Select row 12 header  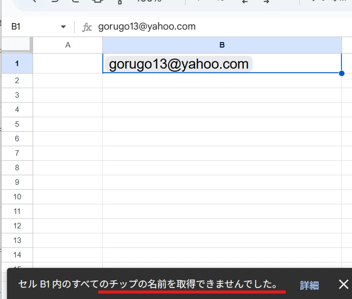(x=17, y=226)
